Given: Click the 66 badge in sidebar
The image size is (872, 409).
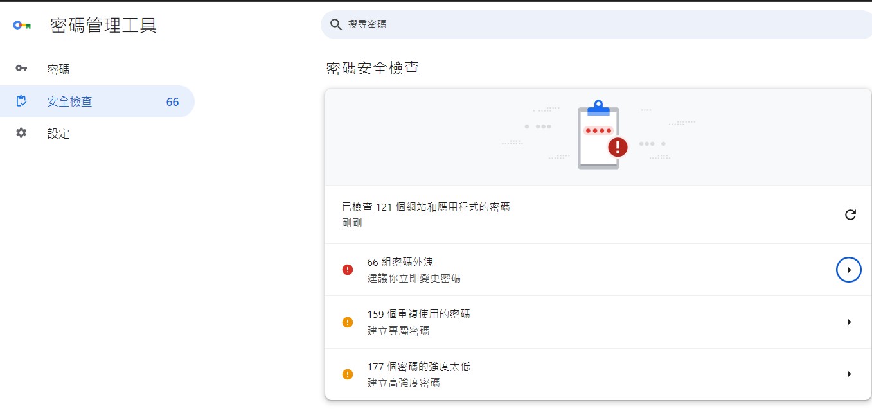Looking at the screenshot, I should coord(172,101).
